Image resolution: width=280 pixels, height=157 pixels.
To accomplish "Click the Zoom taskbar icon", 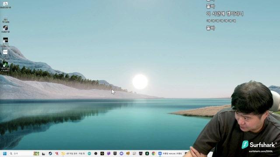I will tap(160, 154).
